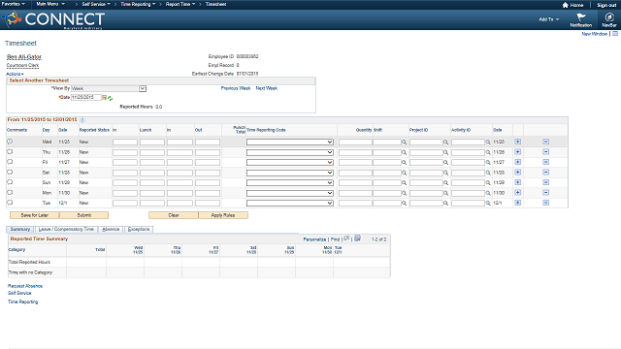The width and height of the screenshot is (621, 349).
Task: Click first In field for Wed 11/25
Action: tap(125, 142)
